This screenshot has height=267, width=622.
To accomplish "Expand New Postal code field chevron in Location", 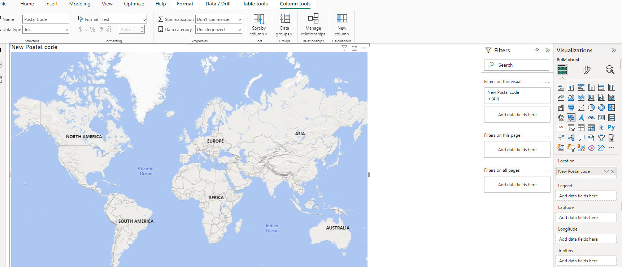I will click(606, 171).
